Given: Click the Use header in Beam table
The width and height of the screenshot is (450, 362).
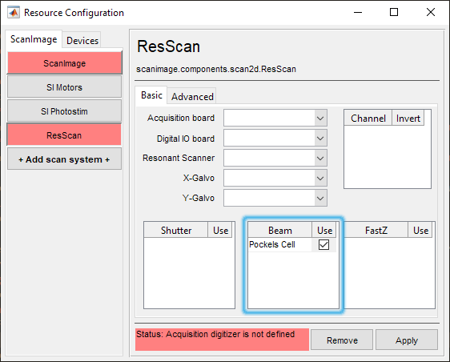Looking at the screenshot, I should pyautogui.click(x=324, y=230).
